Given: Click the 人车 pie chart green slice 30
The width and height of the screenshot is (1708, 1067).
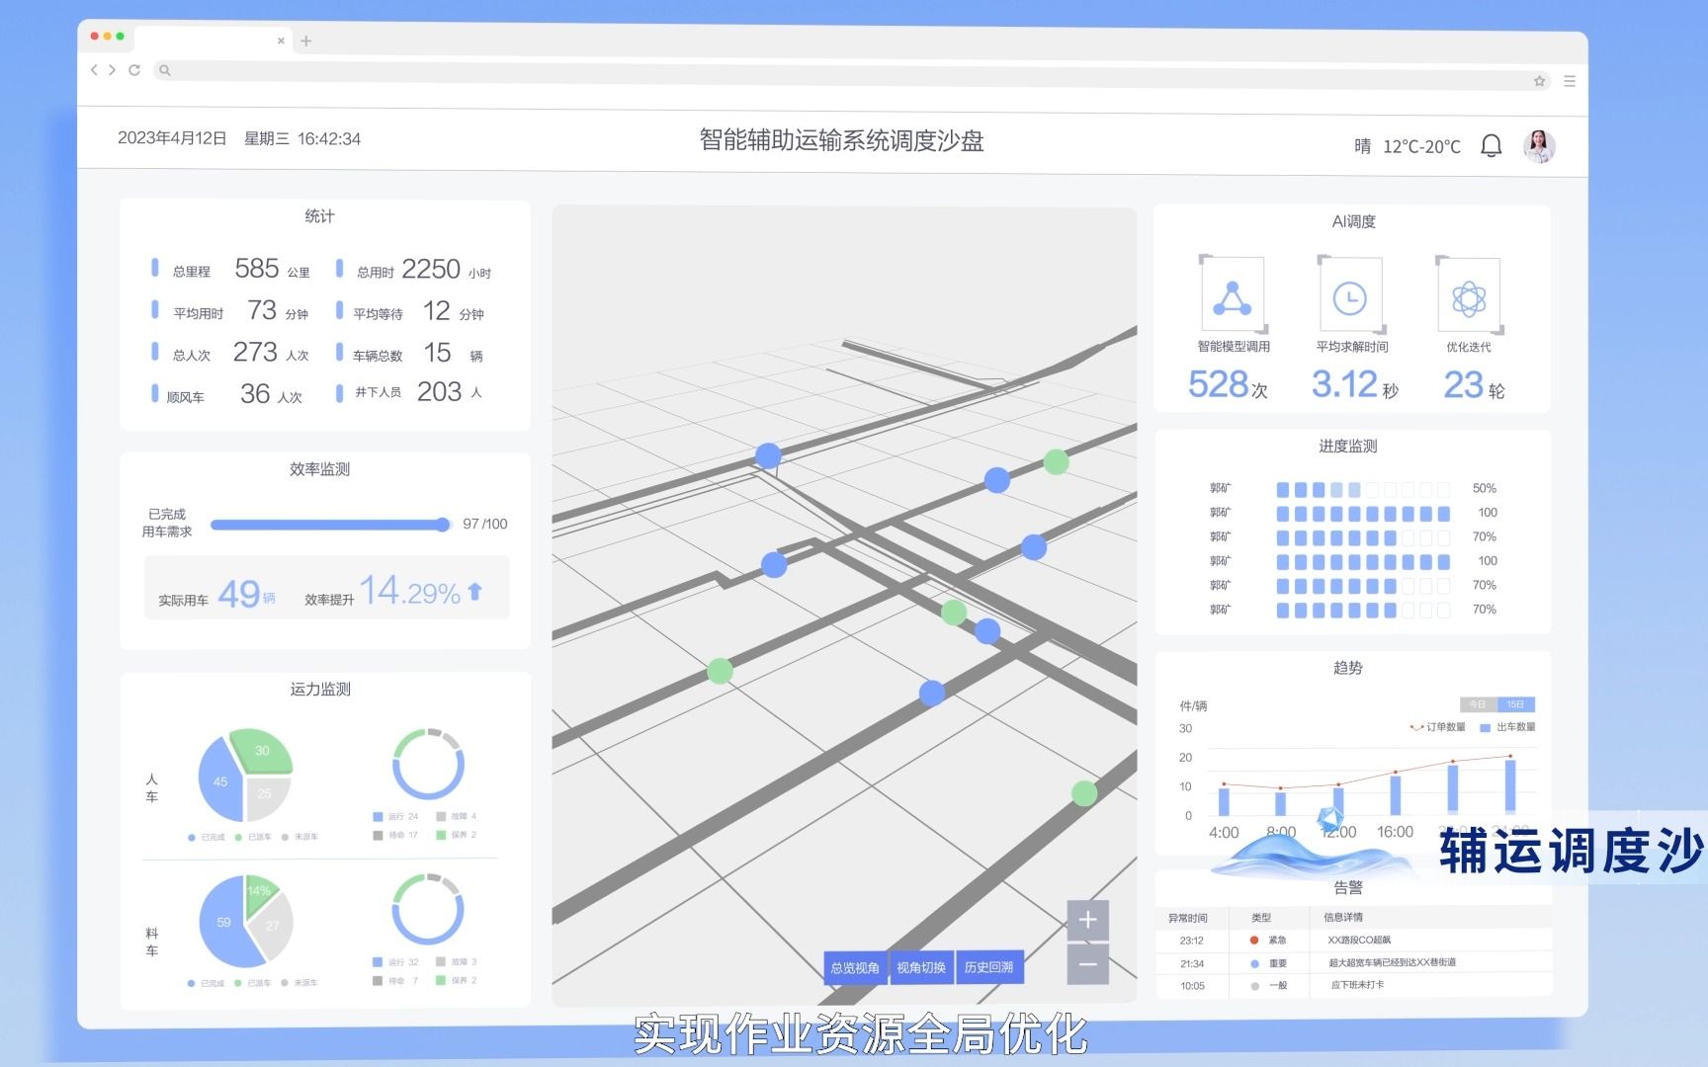Looking at the screenshot, I should tap(261, 751).
